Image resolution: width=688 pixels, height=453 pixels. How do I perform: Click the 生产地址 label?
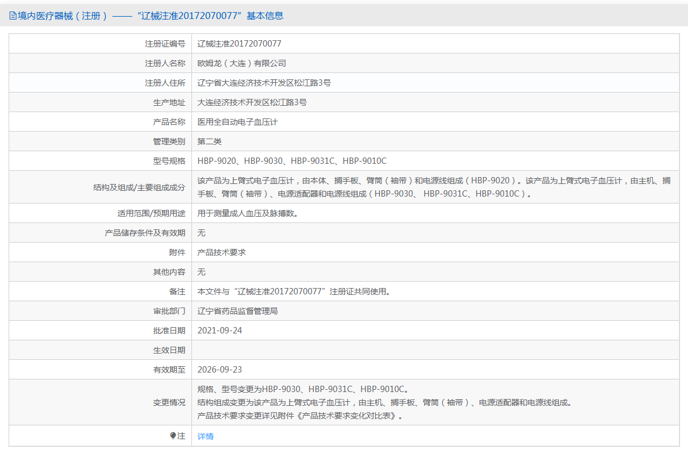169,102
